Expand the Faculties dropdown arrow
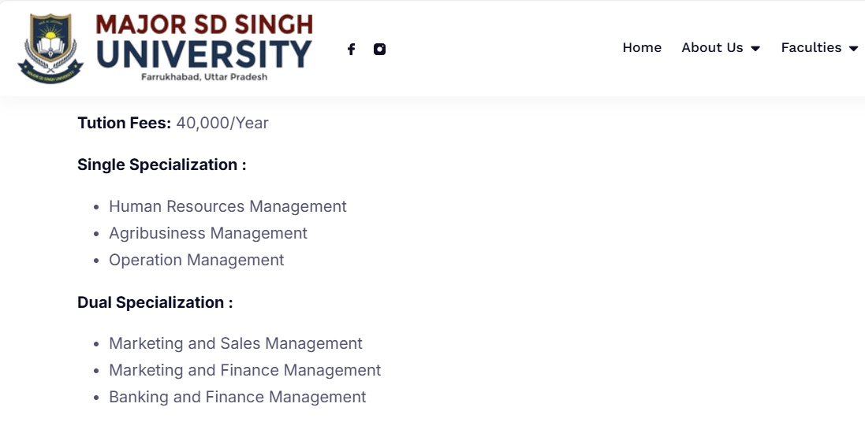 (x=853, y=49)
